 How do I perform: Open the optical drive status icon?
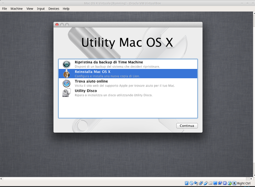(191, 183)
